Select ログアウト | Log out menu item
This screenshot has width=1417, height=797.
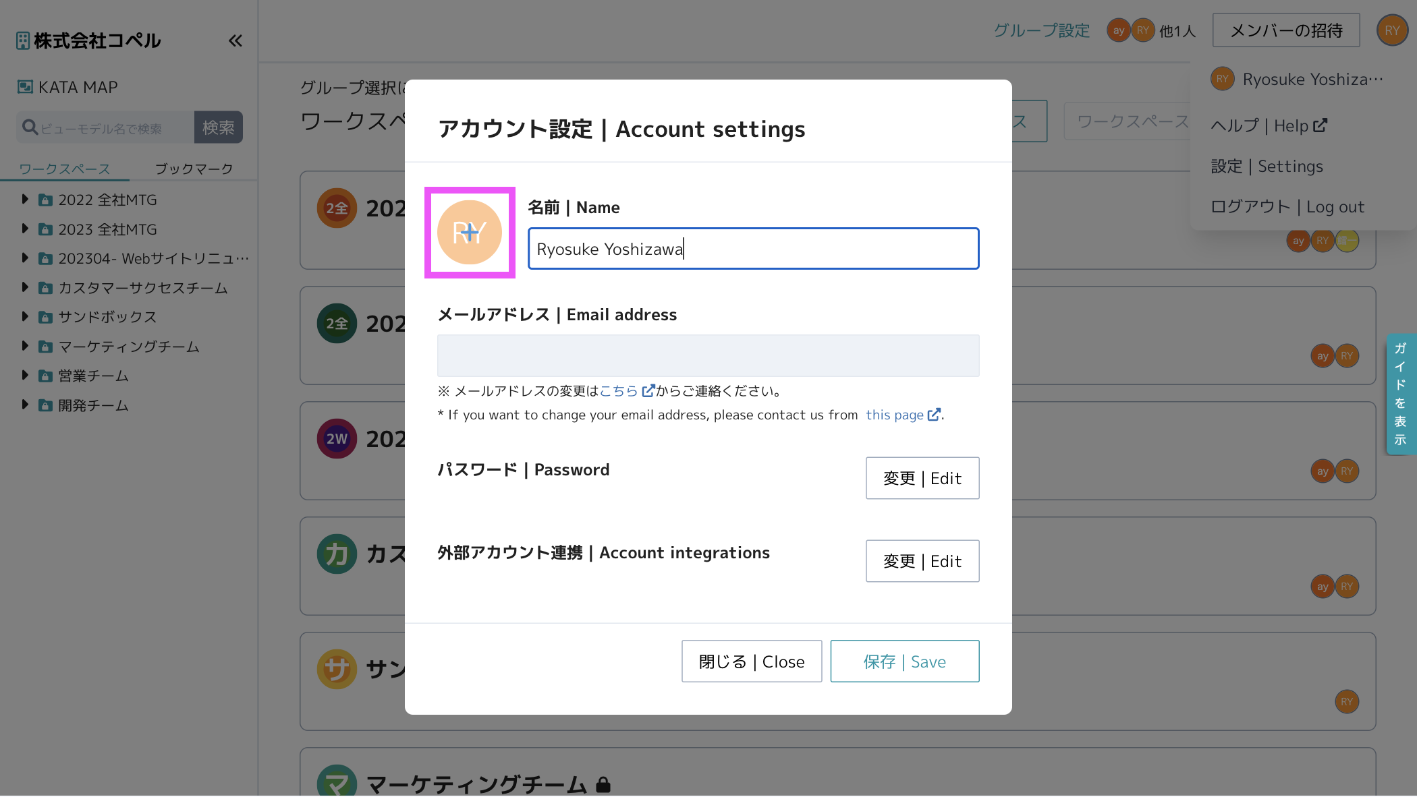pos(1287,207)
